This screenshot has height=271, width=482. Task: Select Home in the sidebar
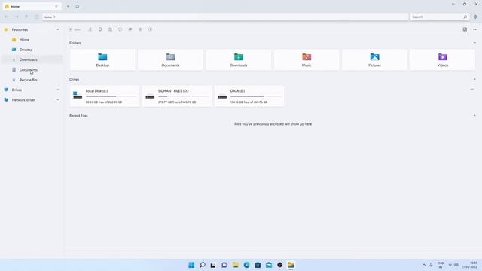32,40
